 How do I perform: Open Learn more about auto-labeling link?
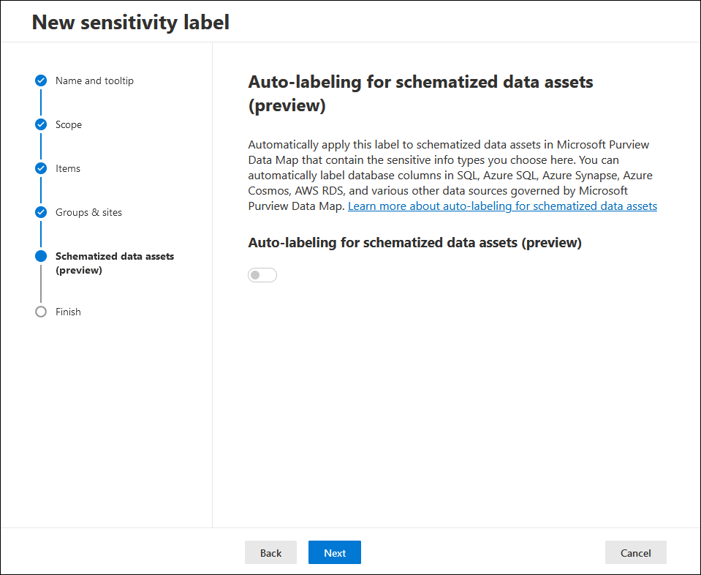point(502,206)
